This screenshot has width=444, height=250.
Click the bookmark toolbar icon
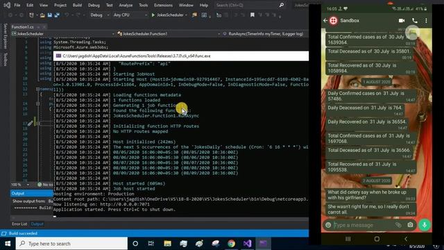pyautogui.click(x=252, y=15)
